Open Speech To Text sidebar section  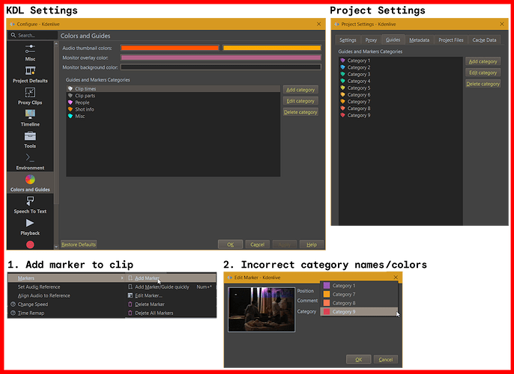click(30, 205)
